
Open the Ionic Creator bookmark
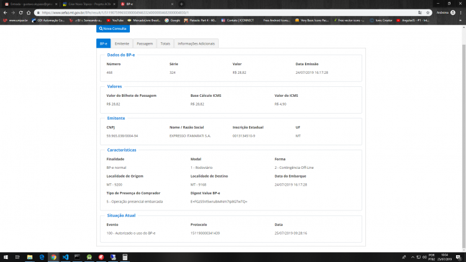tap(381, 20)
